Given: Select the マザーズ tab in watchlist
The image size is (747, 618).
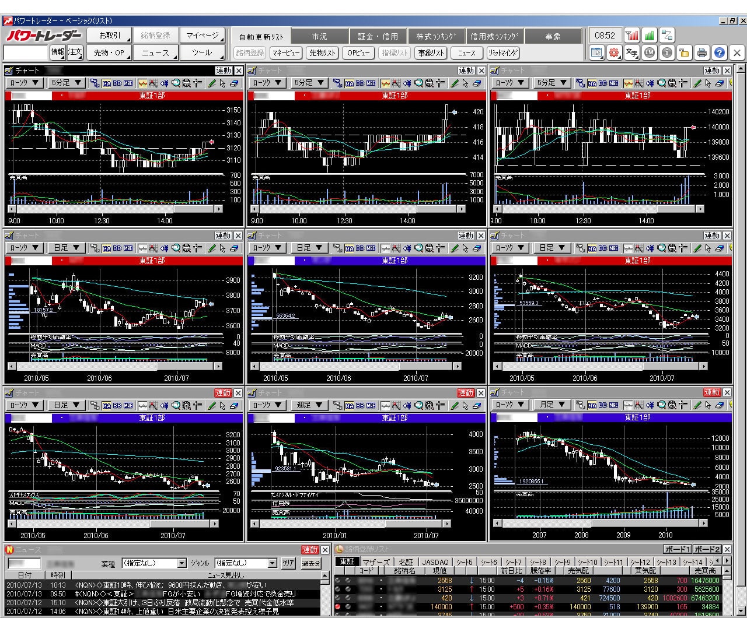Looking at the screenshot, I should tap(375, 562).
